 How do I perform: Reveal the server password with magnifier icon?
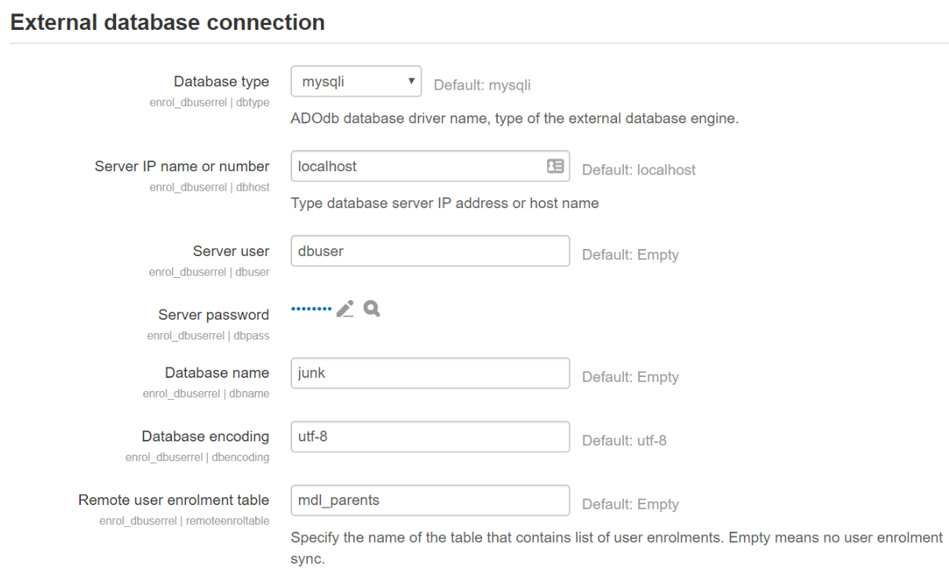(x=372, y=309)
